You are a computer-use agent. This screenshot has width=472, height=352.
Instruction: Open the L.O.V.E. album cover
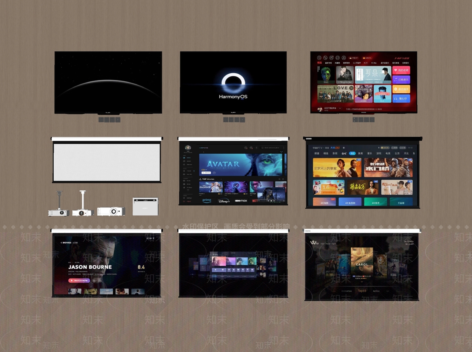point(335,94)
